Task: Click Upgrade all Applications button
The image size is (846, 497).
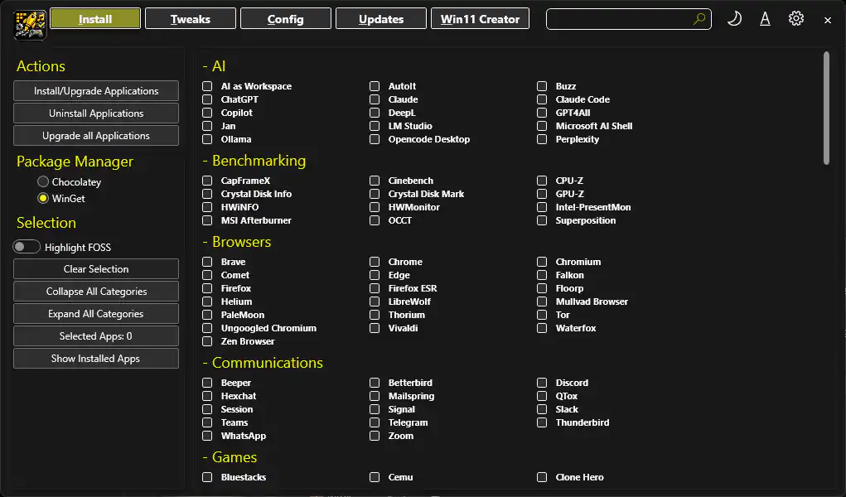Action: (96, 136)
